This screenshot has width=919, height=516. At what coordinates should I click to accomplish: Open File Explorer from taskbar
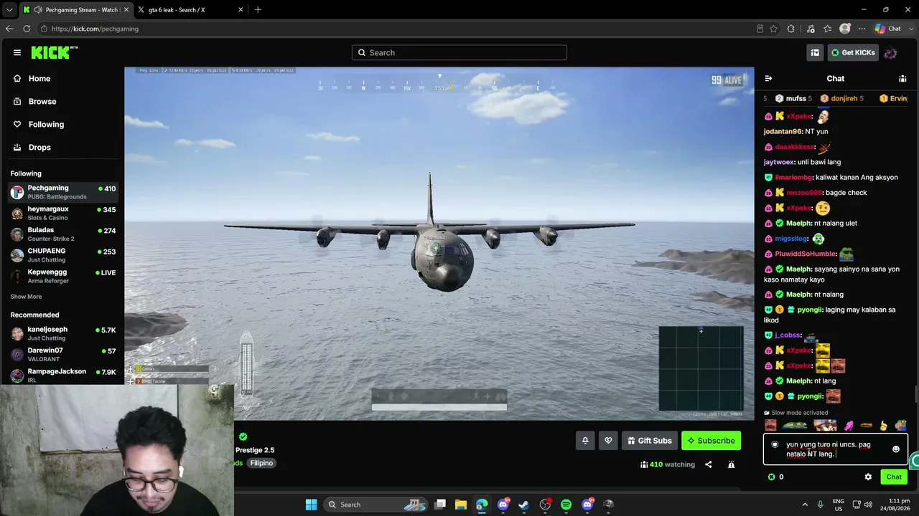coord(460,505)
